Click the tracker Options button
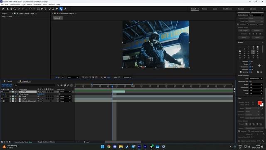 point(257,30)
